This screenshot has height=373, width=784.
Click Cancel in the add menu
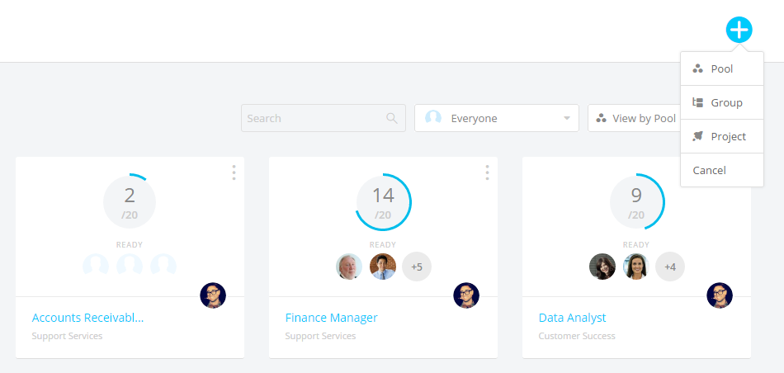tap(710, 171)
